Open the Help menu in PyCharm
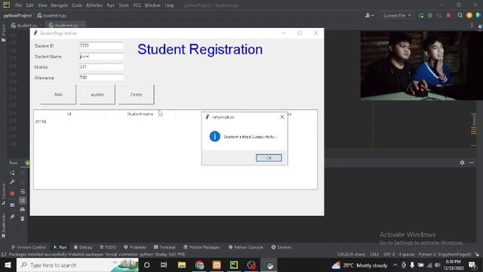Screen dimensions: 483x272 click(x=169, y=5)
